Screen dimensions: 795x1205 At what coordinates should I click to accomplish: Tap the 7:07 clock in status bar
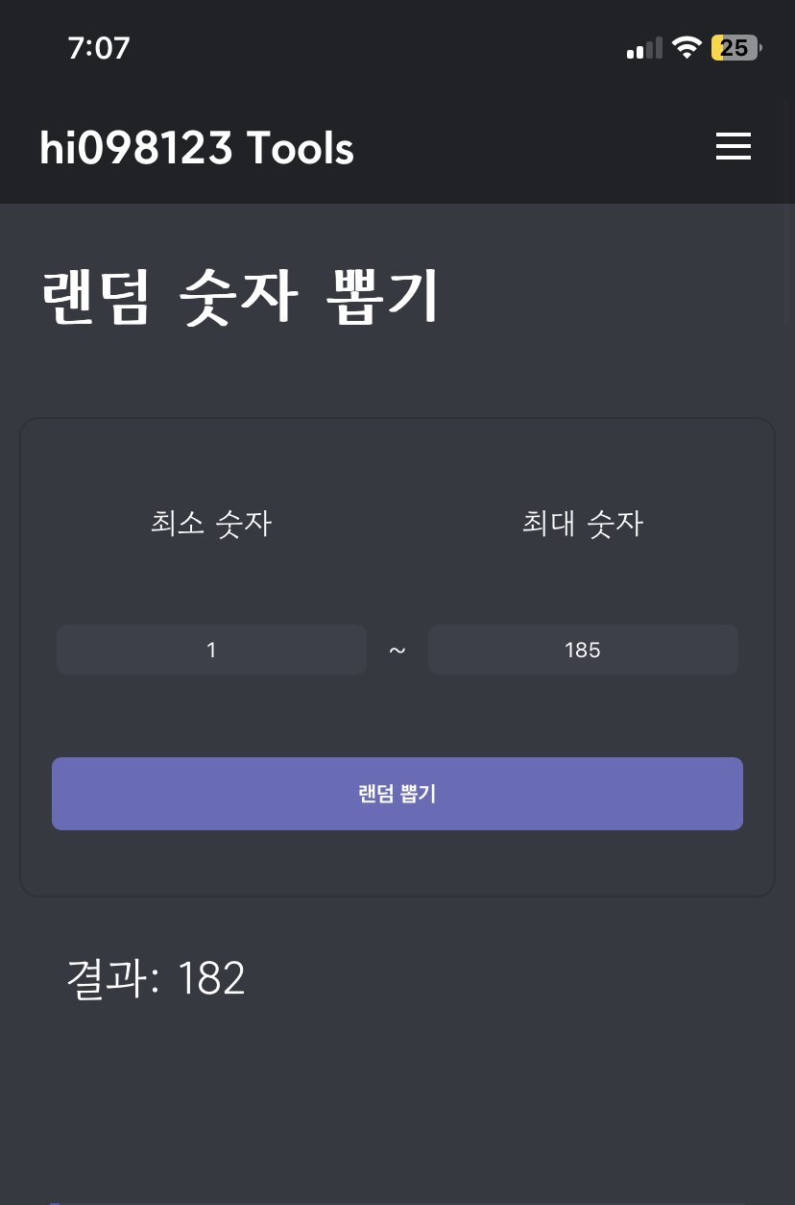tap(99, 48)
